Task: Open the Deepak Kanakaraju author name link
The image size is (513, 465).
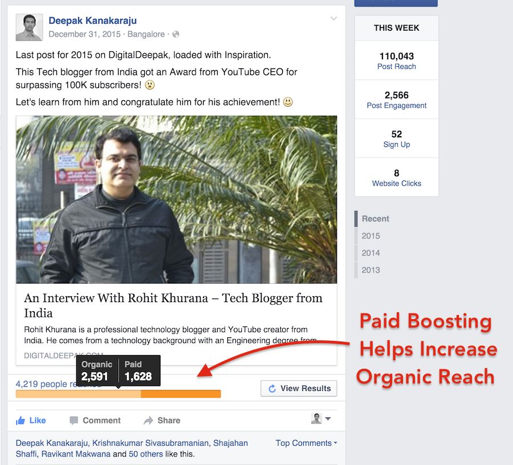Action: (92, 21)
